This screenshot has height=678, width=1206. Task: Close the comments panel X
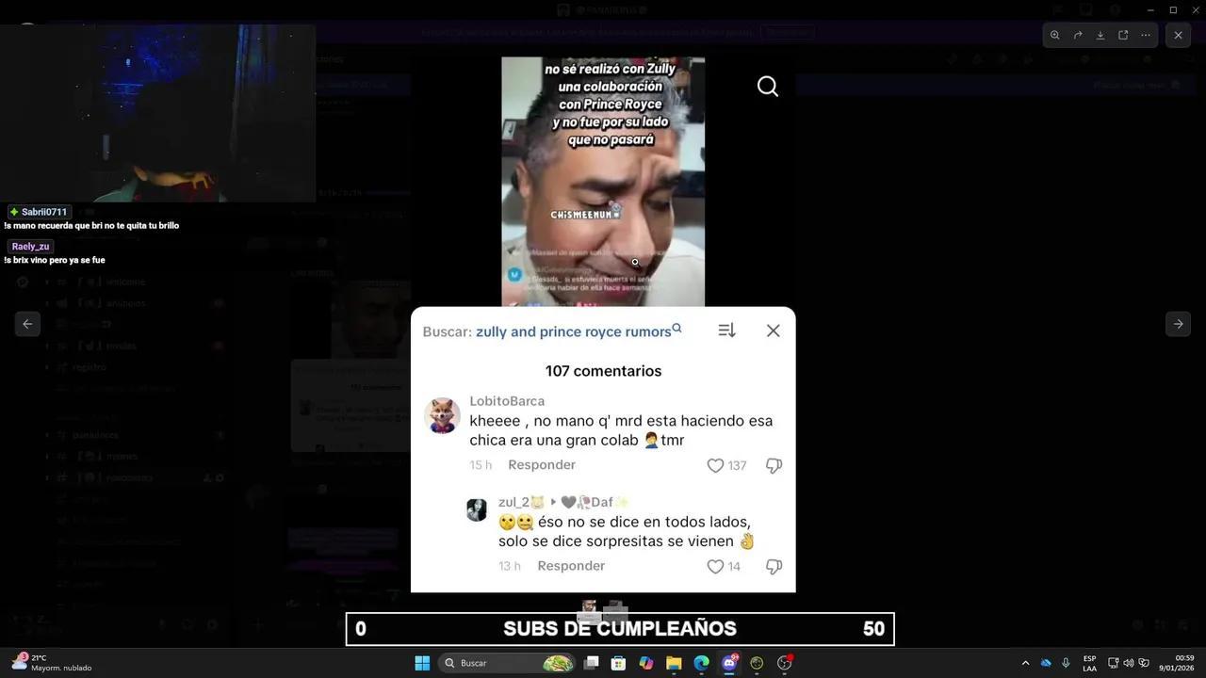(774, 331)
